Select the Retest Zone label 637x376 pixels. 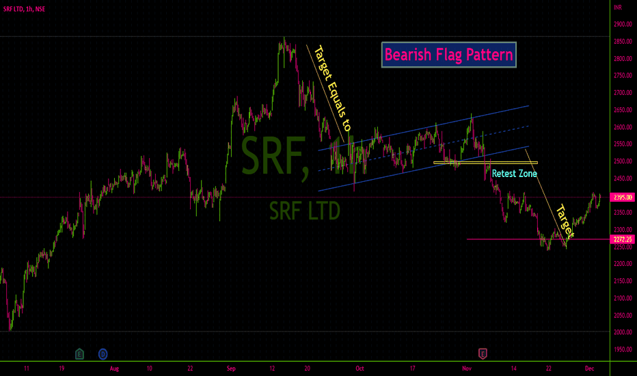(x=514, y=174)
